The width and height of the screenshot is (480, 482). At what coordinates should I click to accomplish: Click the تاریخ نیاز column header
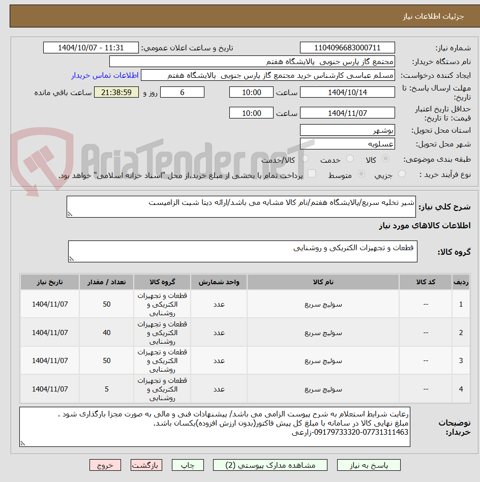pyautogui.click(x=50, y=282)
